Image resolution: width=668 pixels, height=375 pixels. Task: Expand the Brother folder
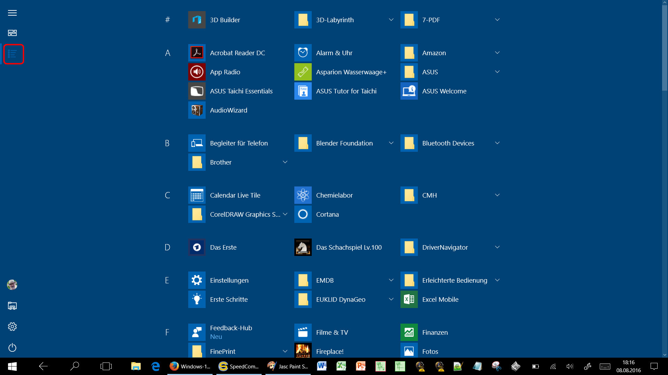click(x=285, y=162)
